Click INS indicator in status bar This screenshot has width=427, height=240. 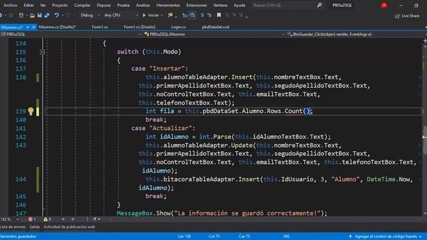(286, 236)
